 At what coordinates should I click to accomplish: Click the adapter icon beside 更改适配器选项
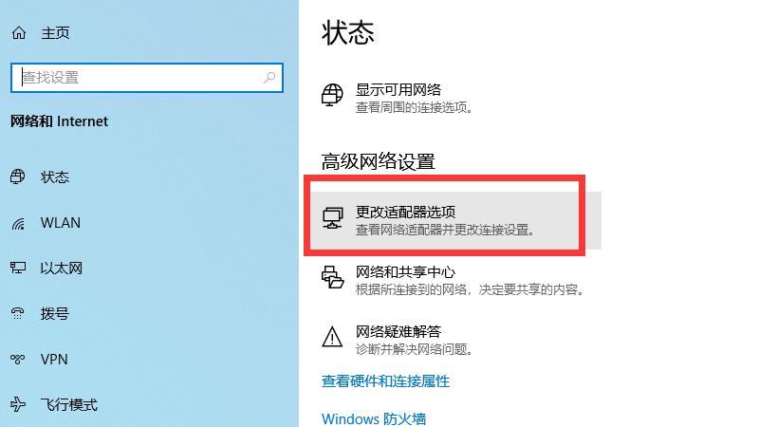click(333, 218)
